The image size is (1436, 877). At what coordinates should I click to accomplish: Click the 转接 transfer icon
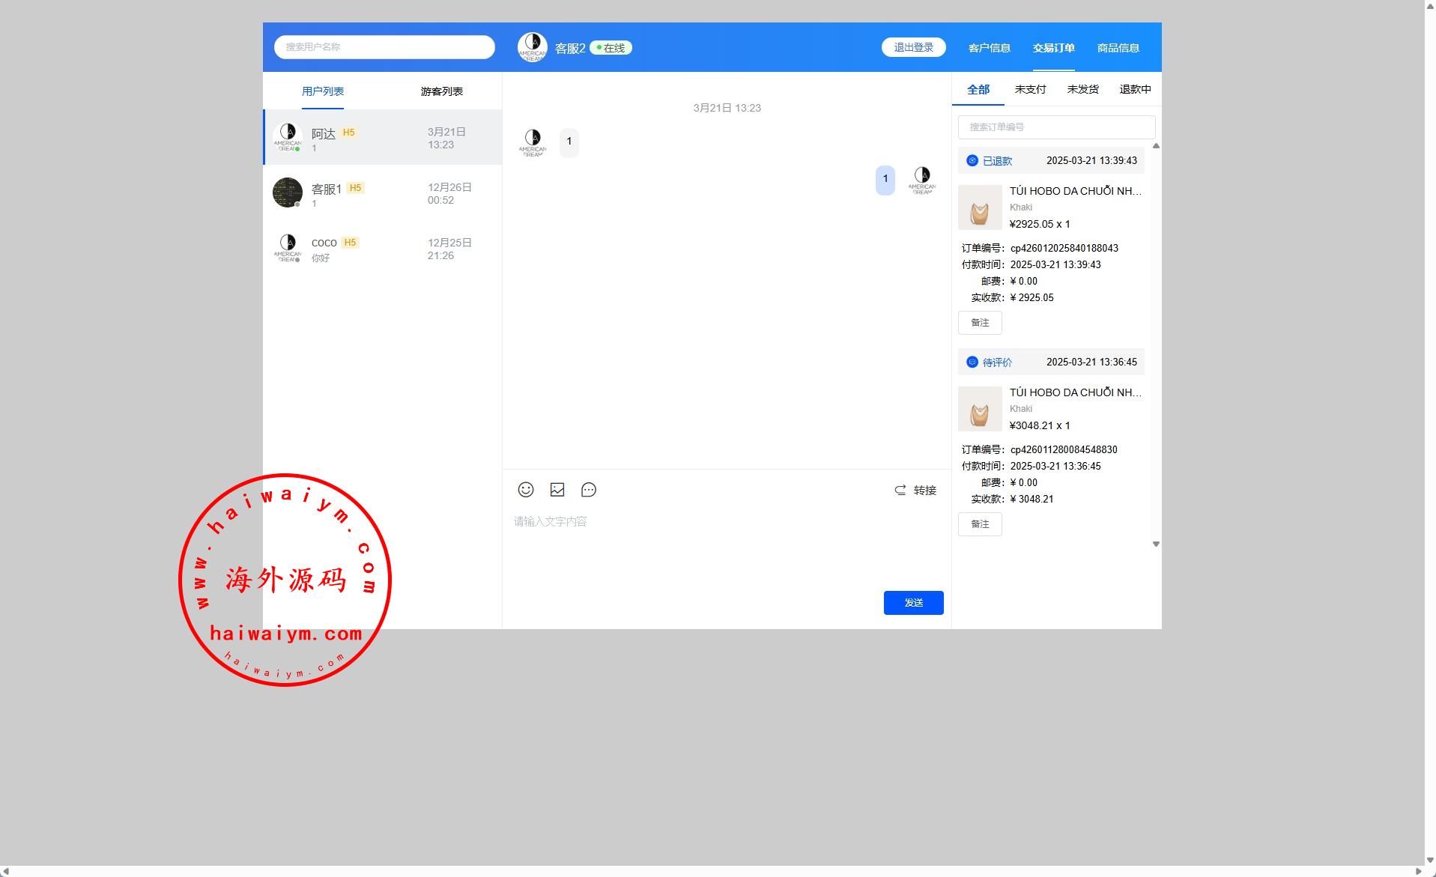point(900,491)
